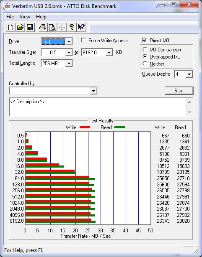Click the description scrollbar up arrow
Viewport: 202px width, 257px height.
click(189, 102)
